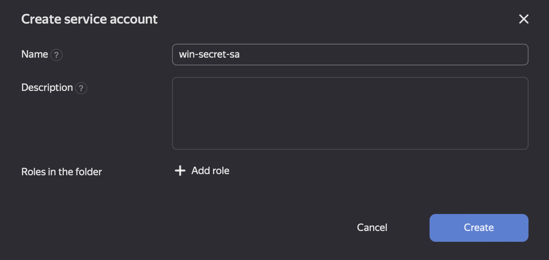This screenshot has width=549, height=260.
Task: Click the win-secret-sa text in Name field
Action: (209, 55)
